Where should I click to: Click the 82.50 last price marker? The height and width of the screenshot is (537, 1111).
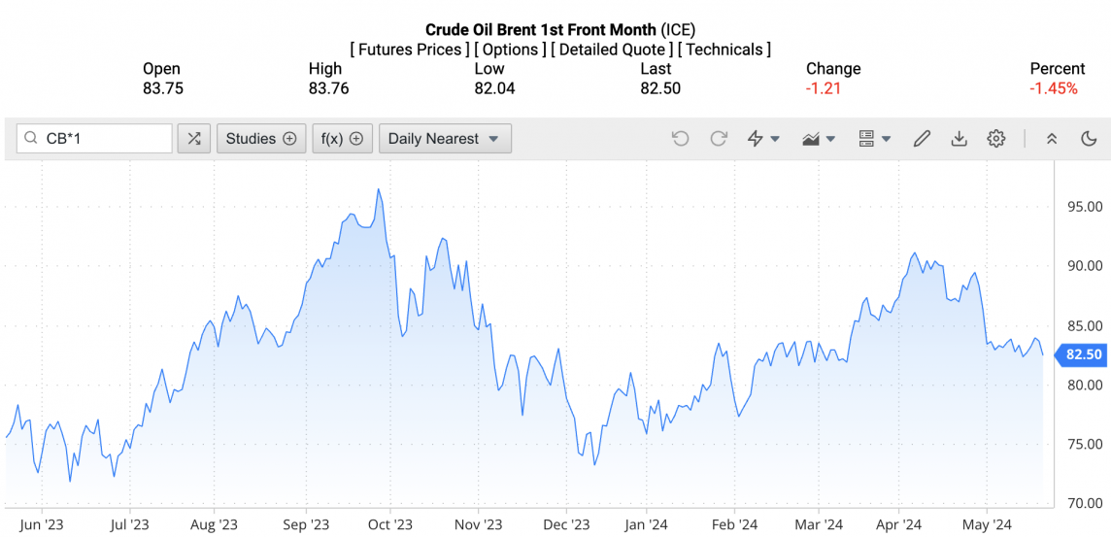[x=1083, y=354]
